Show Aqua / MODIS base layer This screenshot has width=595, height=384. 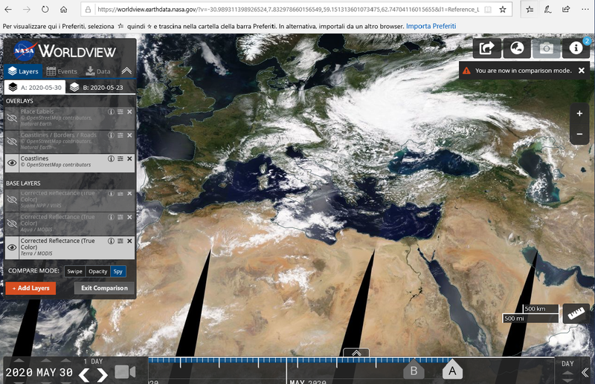coord(12,224)
